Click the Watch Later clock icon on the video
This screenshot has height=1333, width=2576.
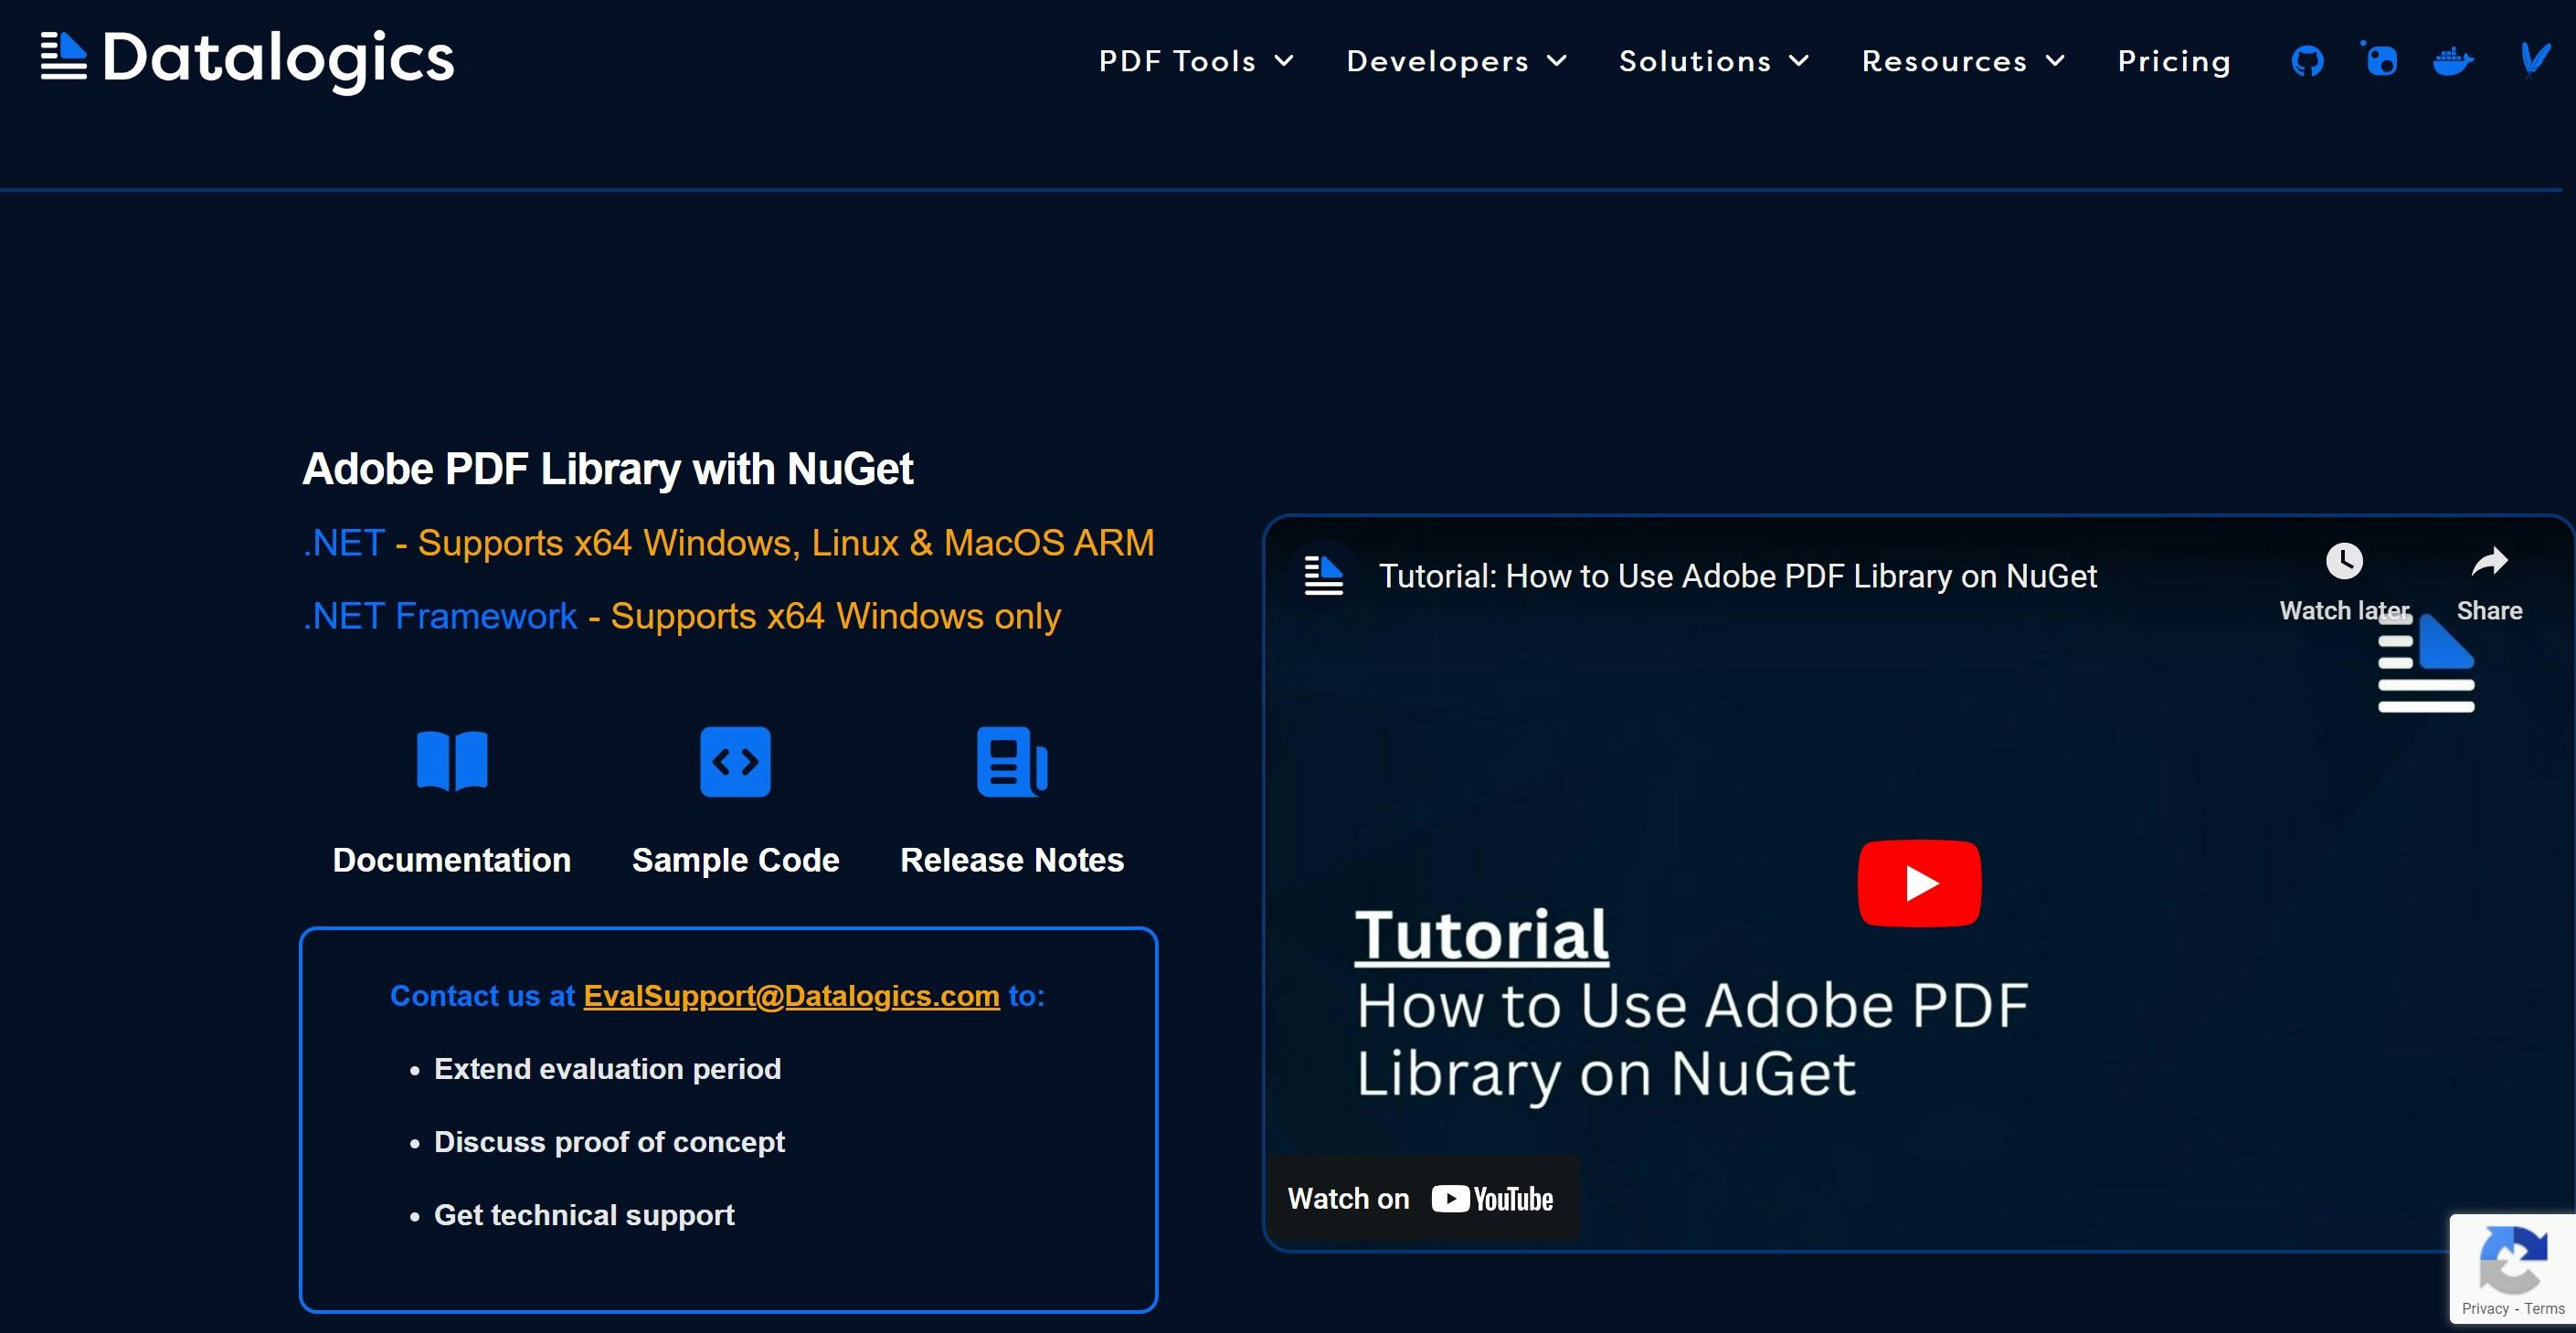click(2345, 560)
